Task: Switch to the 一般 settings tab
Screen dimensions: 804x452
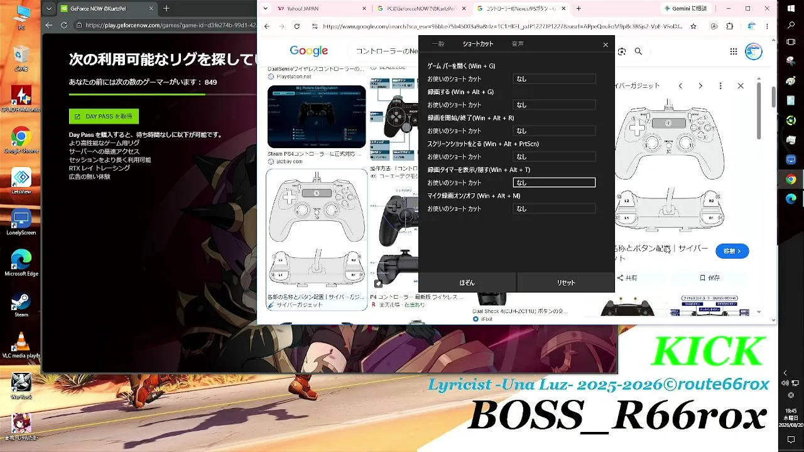Action: tap(438, 44)
